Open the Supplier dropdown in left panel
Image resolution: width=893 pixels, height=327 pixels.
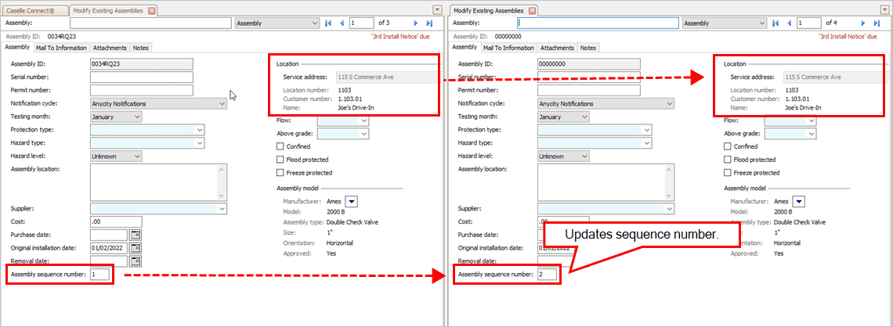(222, 209)
